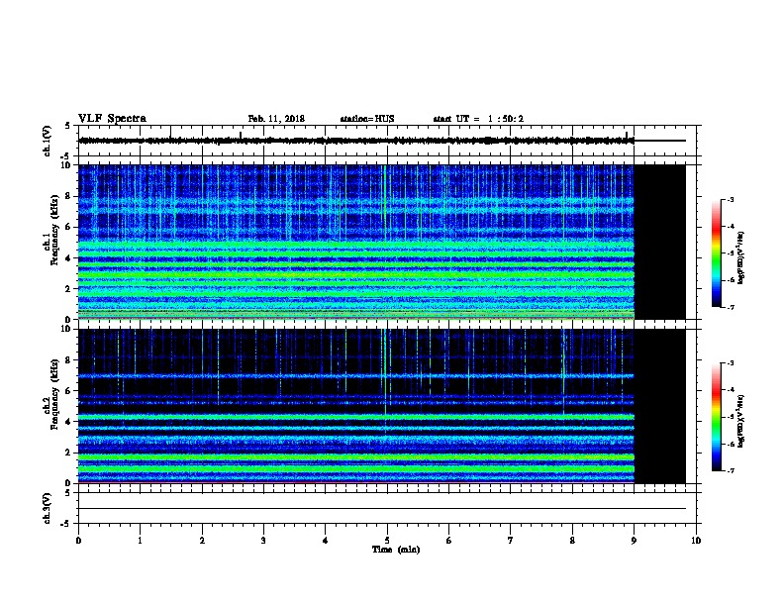Click the time axis tick label "7"
This screenshot has width=784, height=606.
coord(511,540)
